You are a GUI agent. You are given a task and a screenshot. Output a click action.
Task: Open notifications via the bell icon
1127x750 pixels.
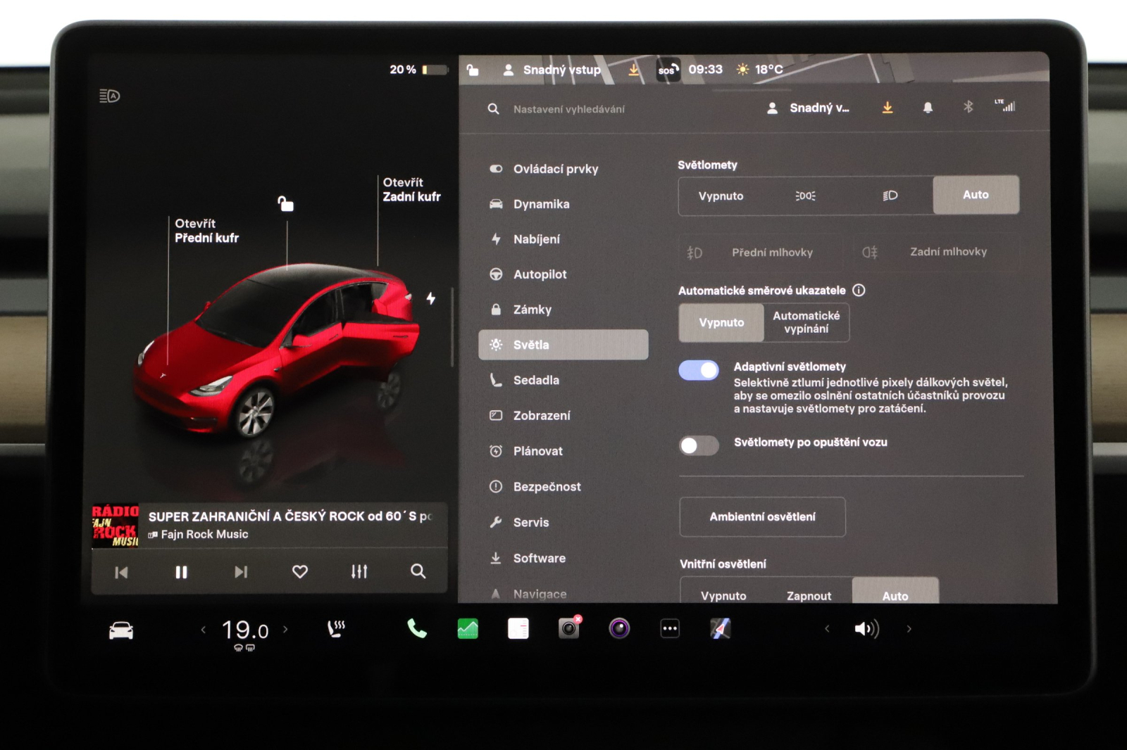(928, 107)
